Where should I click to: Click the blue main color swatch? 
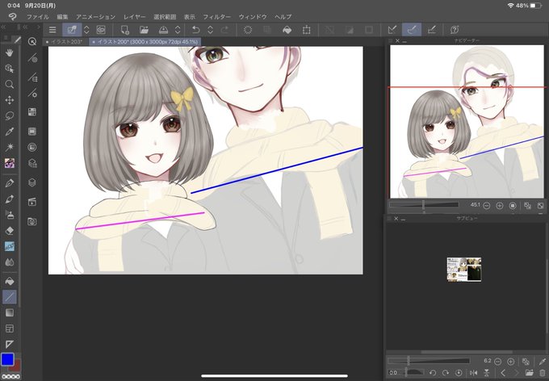[8, 359]
